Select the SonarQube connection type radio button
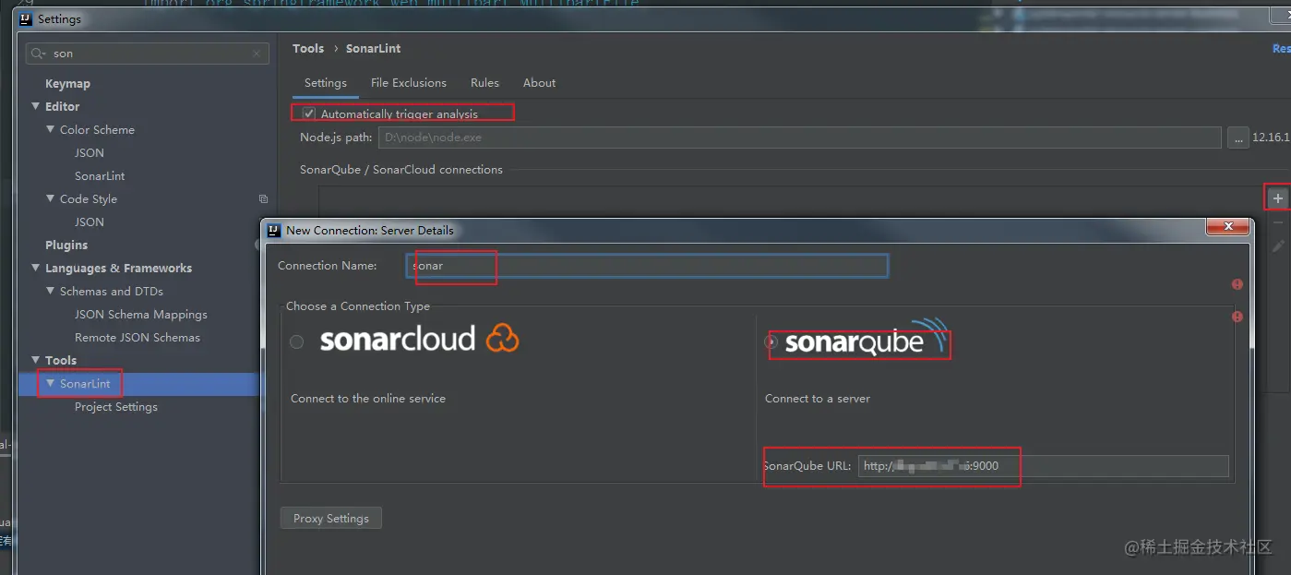The image size is (1291, 575). 770,341
